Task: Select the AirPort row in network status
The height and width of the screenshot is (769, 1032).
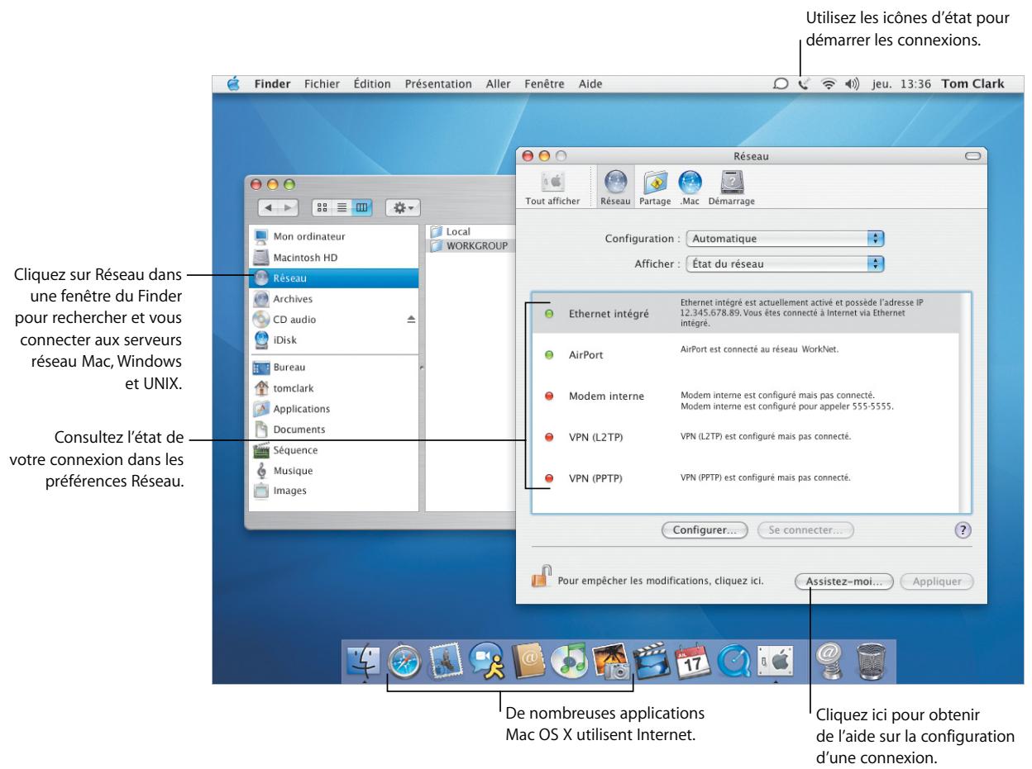Action: (x=745, y=354)
